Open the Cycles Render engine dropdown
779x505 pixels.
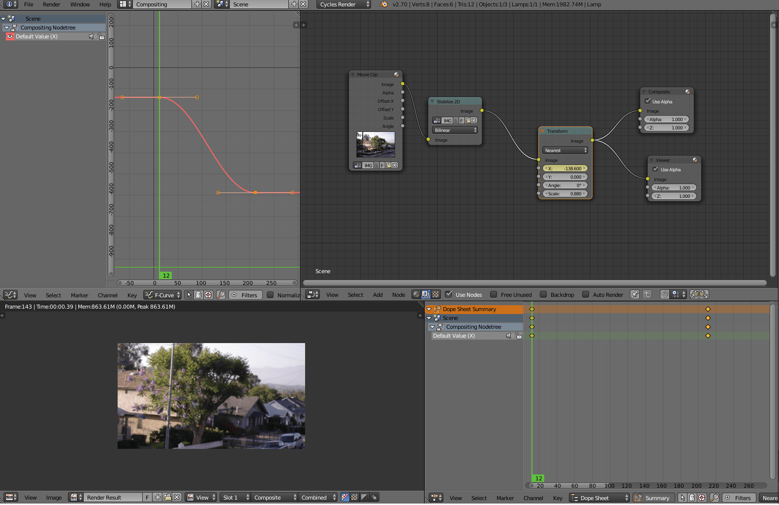pos(343,4)
